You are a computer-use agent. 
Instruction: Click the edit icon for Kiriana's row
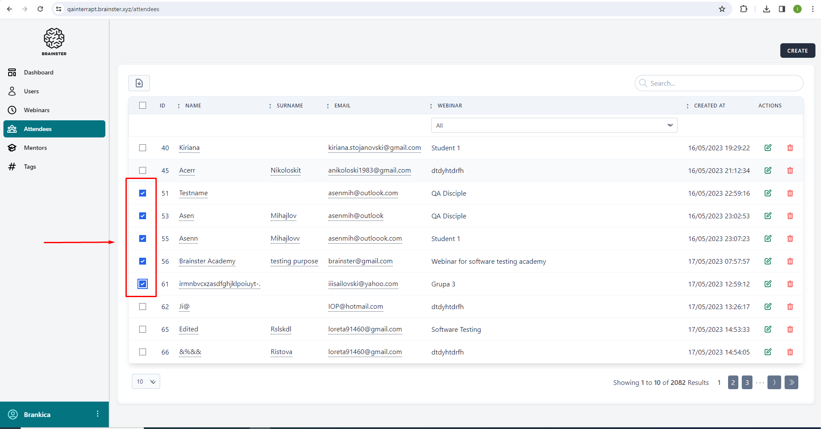tap(768, 148)
